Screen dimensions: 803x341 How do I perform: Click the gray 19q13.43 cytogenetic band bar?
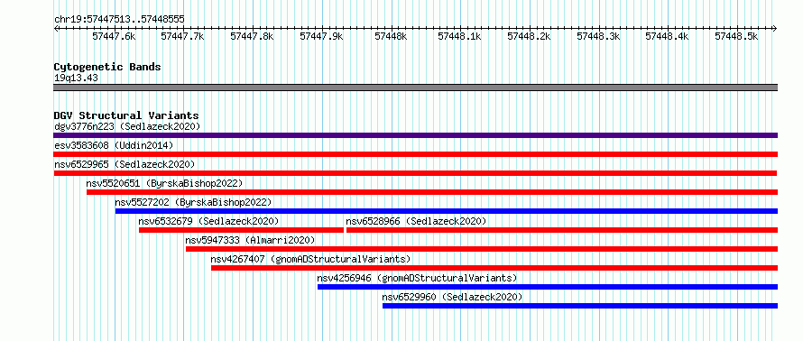pos(415,88)
